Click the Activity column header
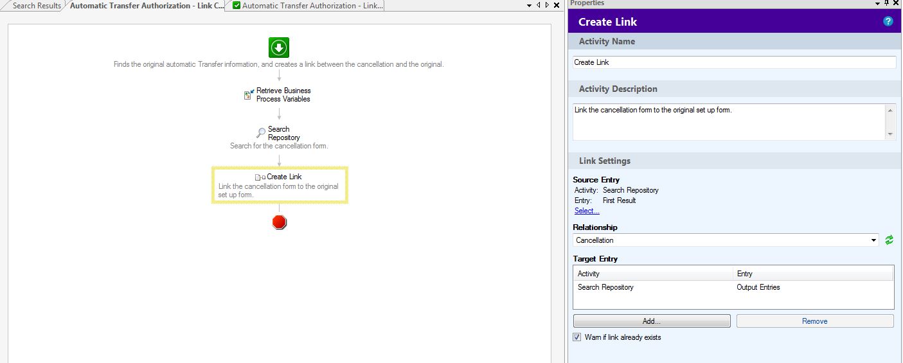Image resolution: width=903 pixels, height=363 pixels. (653, 274)
